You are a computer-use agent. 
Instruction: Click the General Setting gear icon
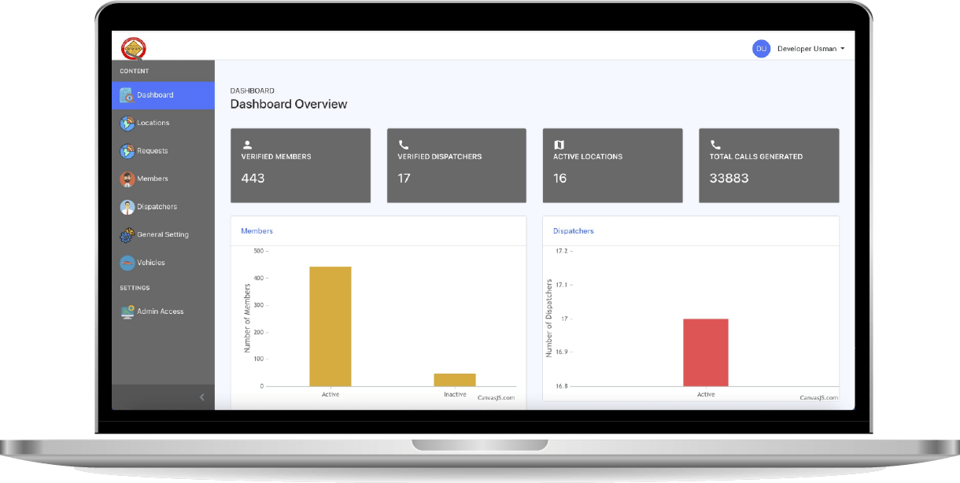coord(127,235)
